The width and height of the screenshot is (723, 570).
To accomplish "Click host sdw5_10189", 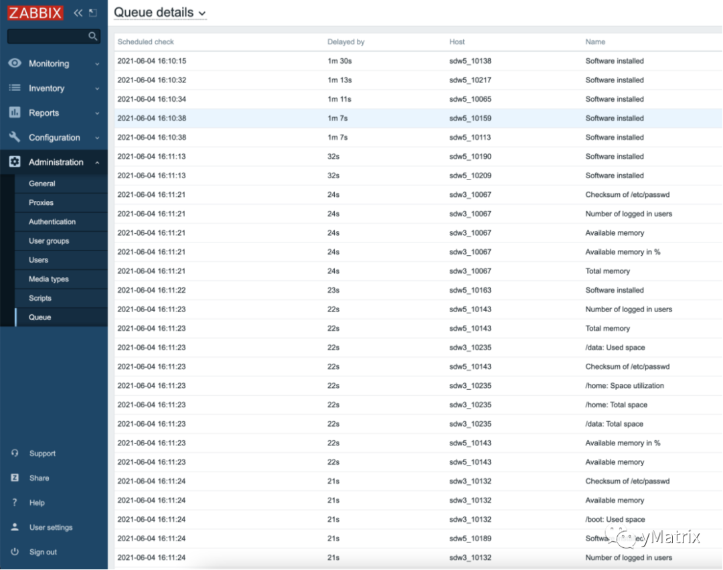I will (471, 539).
